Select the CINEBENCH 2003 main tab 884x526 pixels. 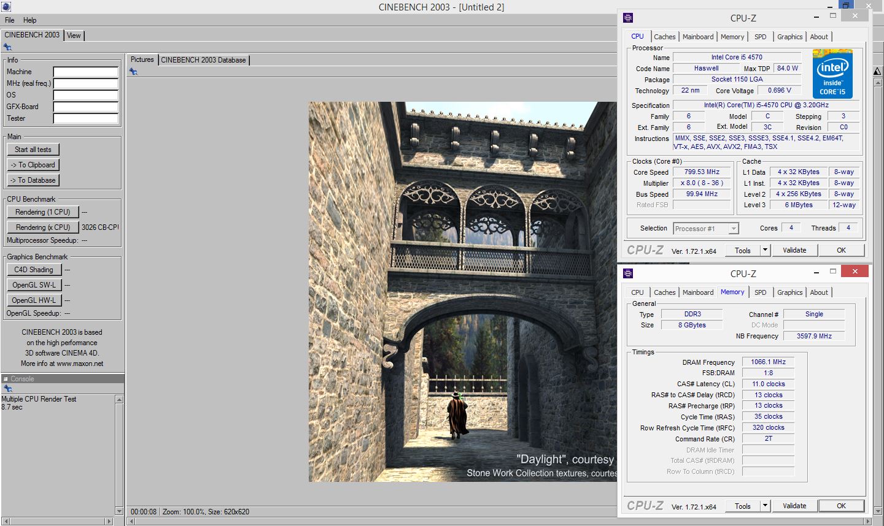point(32,35)
